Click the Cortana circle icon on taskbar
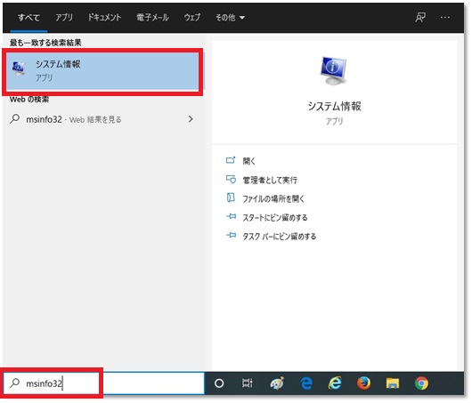The width and height of the screenshot is (472, 403). (219, 383)
